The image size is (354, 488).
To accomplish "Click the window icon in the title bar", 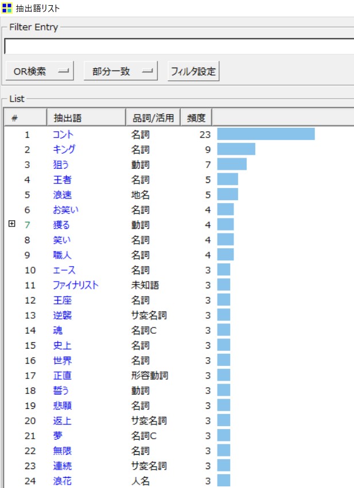I will tap(7, 8).
